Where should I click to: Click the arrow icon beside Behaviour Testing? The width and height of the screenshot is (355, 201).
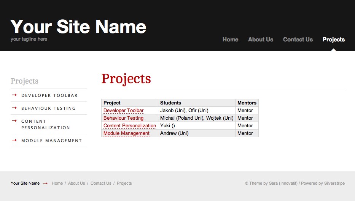click(14, 108)
